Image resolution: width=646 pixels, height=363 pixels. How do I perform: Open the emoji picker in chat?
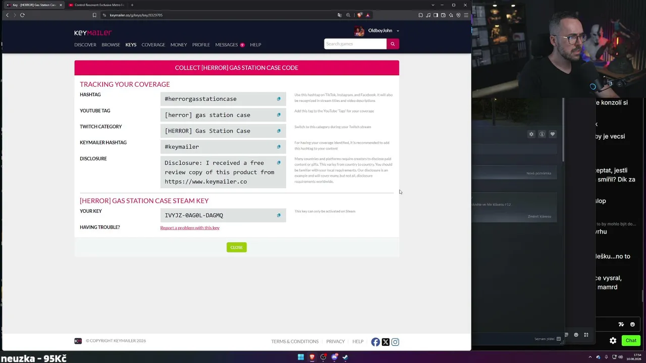click(x=632, y=324)
